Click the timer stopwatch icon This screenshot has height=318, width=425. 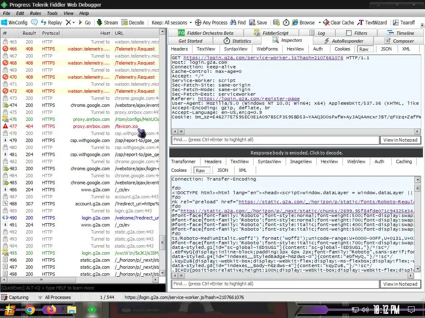286,22
